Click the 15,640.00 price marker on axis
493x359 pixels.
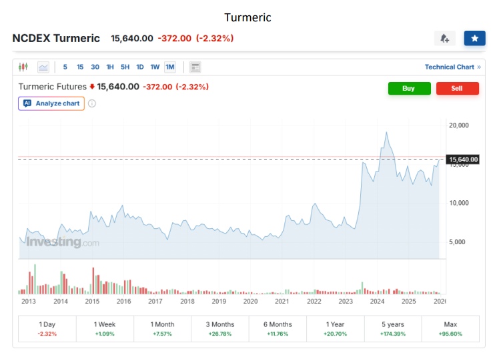pos(464,159)
